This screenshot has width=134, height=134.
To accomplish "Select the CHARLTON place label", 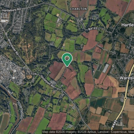I will tap(78, 9).
